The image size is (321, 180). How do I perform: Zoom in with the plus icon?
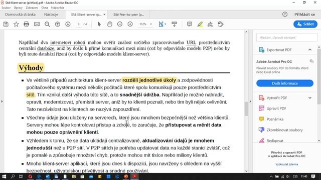click(130, 24)
